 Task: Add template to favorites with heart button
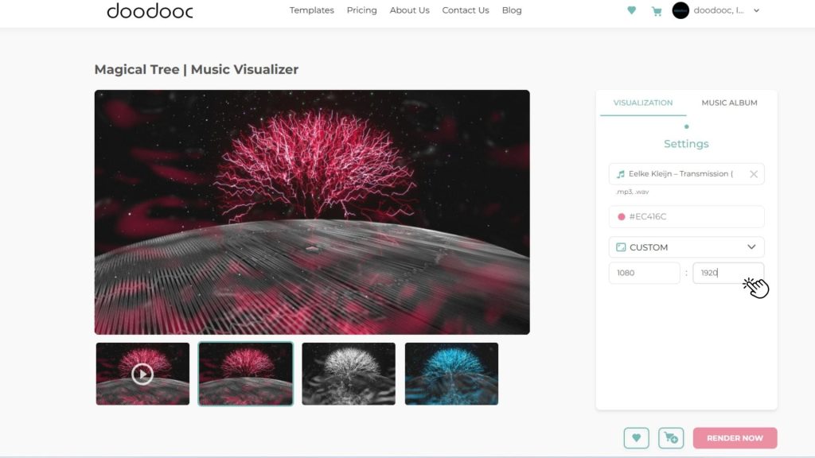click(636, 437)
